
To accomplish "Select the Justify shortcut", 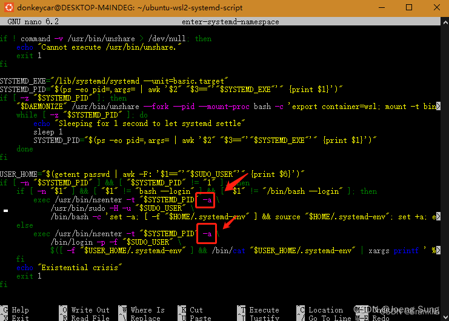I will click(x=258, y=318).
